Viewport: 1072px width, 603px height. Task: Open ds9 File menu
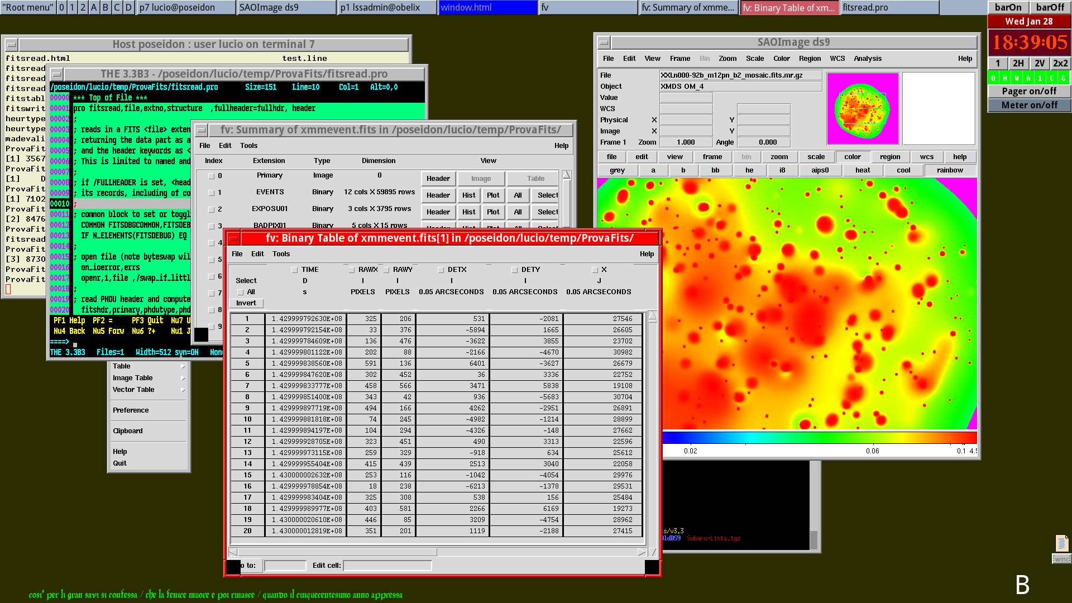click(x=608, y=59)
